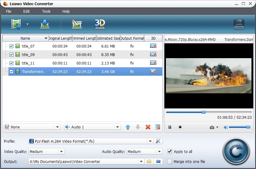This screenshot has width=256, height=169.
Task: Open the Help menu
Action: [x=66, y=12]
